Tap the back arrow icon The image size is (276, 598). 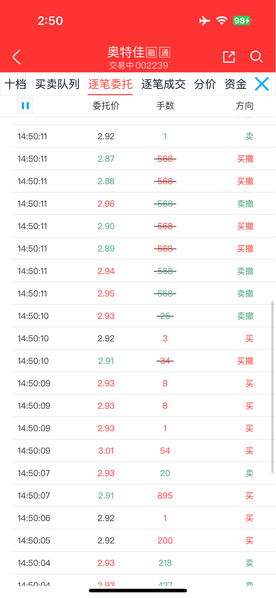click(17, 57)
